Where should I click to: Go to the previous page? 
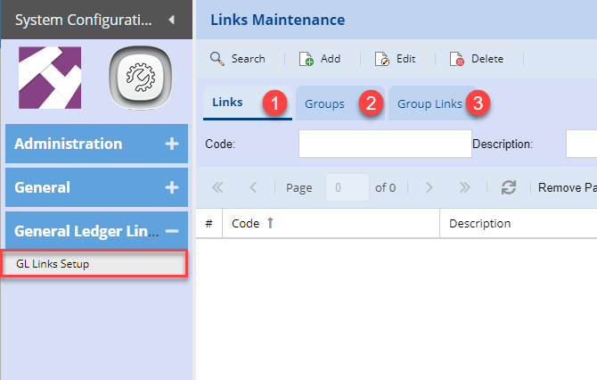pyautogui.click(x=254, y=188)
